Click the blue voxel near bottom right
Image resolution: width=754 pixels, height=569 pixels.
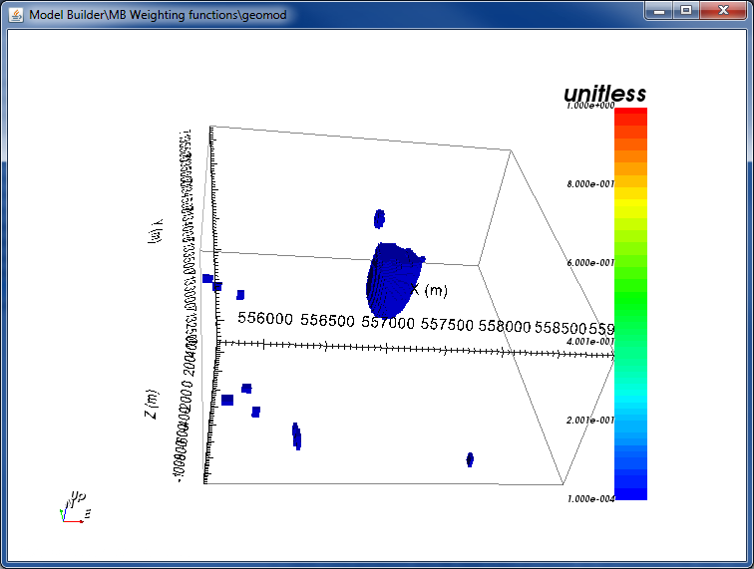pos(470,459)
